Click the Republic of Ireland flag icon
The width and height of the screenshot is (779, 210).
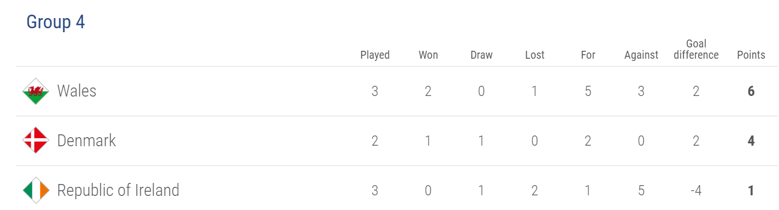[36, 190]
